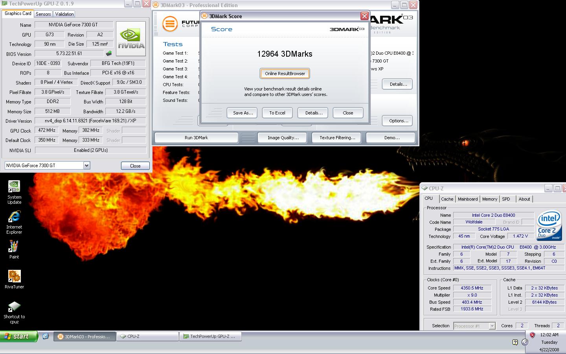Image resolution: width=566 pixels, height=354 pixels.
Task: Click the 472 MHz GPU Clock value
Action: click(x=47, y=131)
